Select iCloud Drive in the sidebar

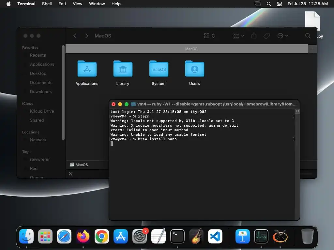[42, 111]
